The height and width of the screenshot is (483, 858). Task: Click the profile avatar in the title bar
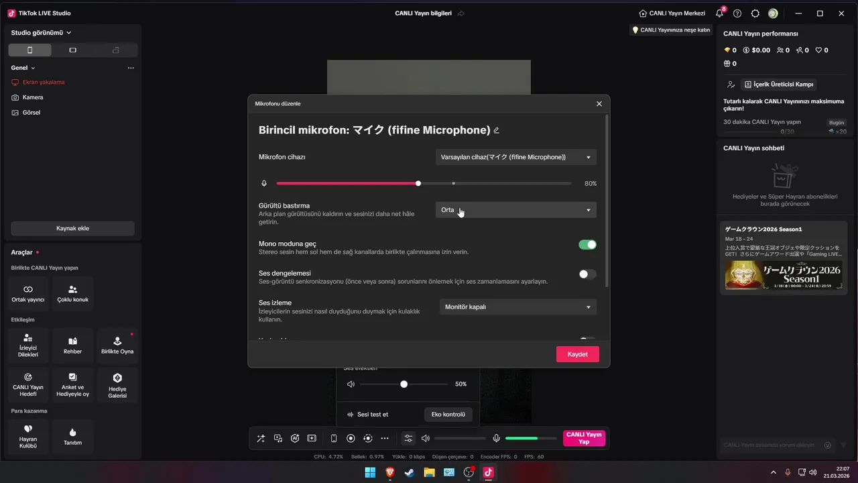[x=773, y=13]
